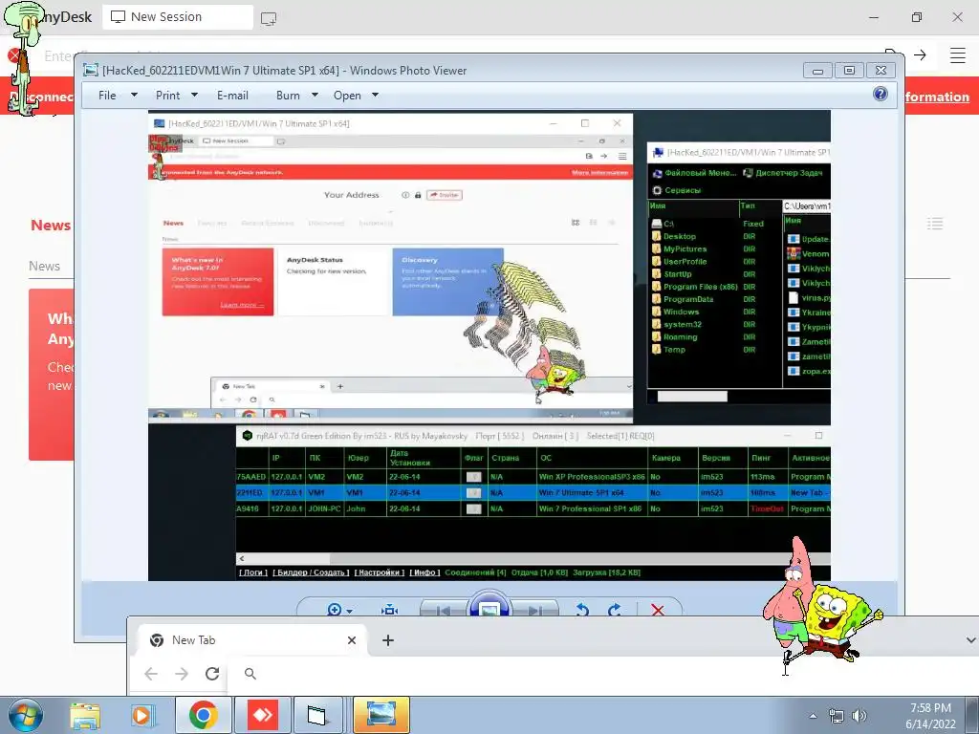
Task: Go to the next photo
Action: [x=534, y=611]
